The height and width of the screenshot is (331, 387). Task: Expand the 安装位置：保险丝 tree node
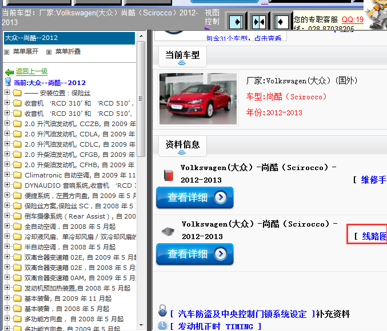[7, 92]
